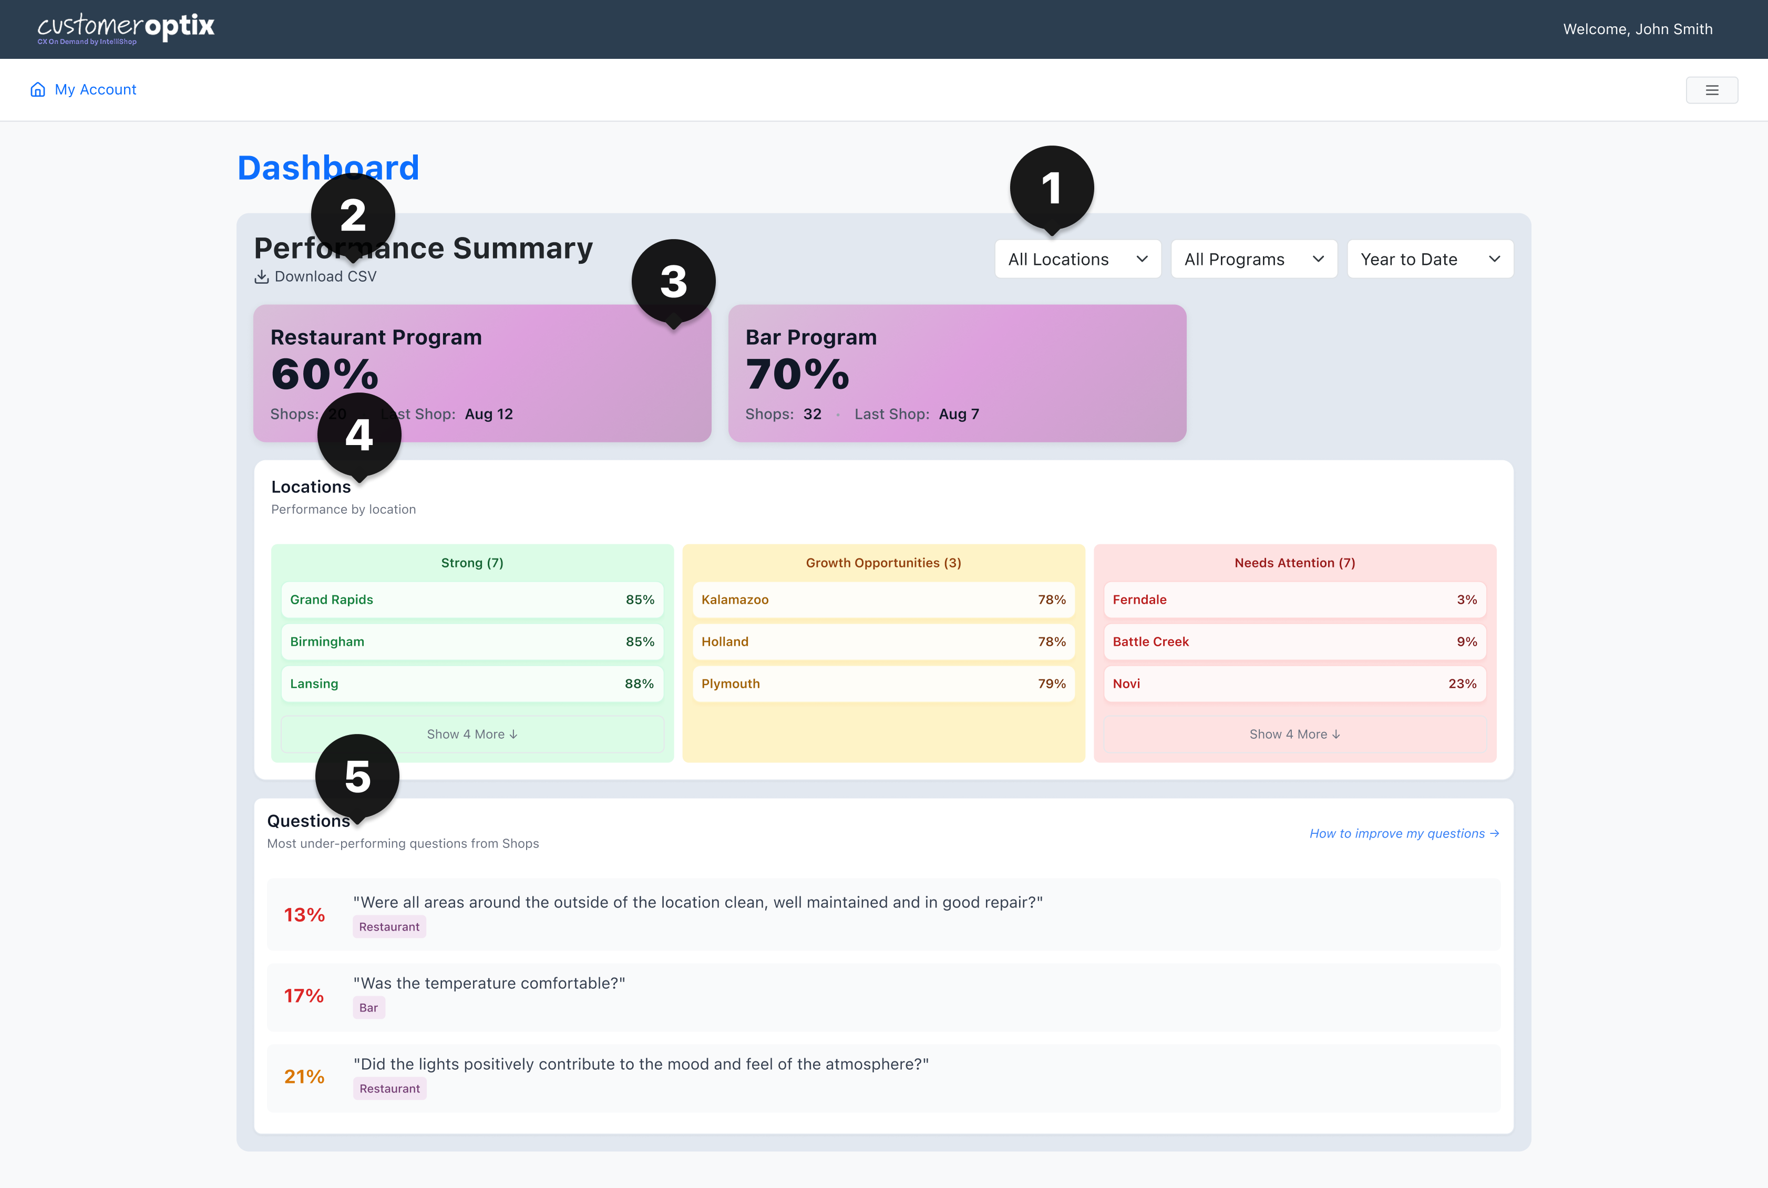Click the home icon beside My Account

click(x=38, y=89)
